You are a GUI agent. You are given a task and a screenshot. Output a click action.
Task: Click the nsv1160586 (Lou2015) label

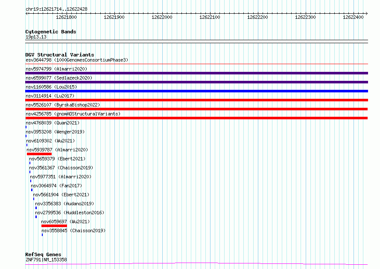pyautogui.click(x=51, y=87)
